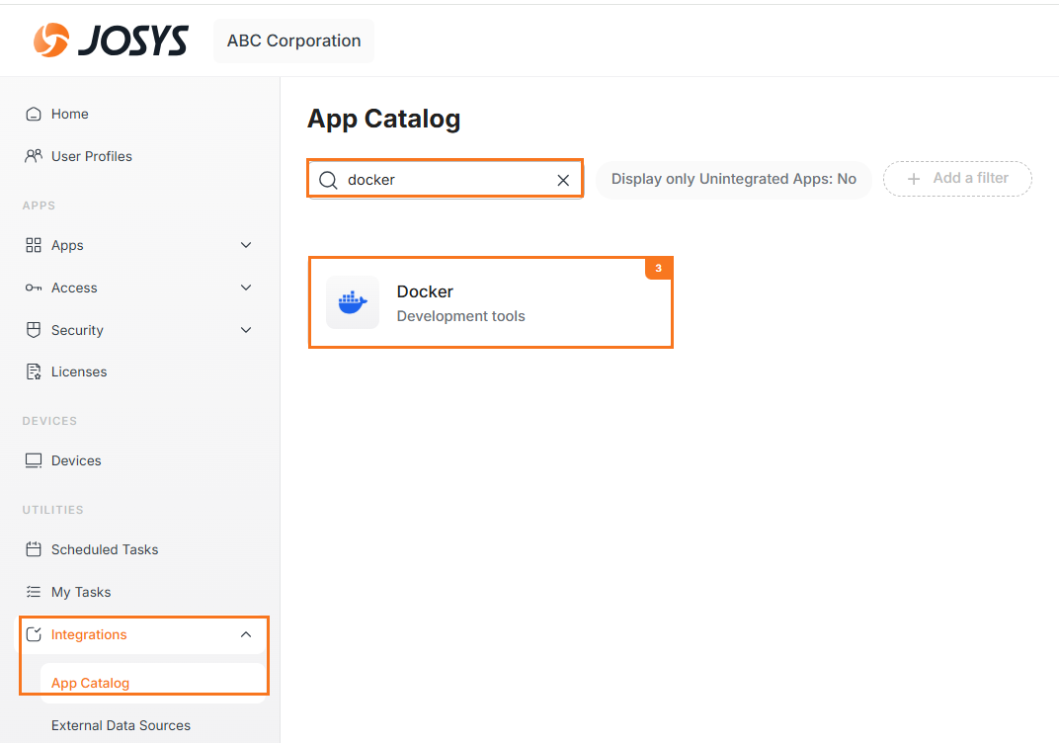Open the App Catalog sidebar item
This screenshot has width=1059, height=743.
[x=90, y=683]
